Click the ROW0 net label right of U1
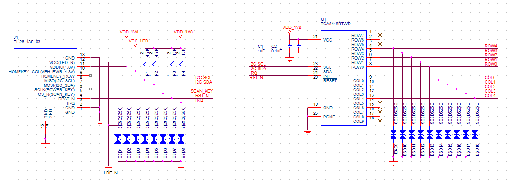514x188 pixels. click(491, 64)
